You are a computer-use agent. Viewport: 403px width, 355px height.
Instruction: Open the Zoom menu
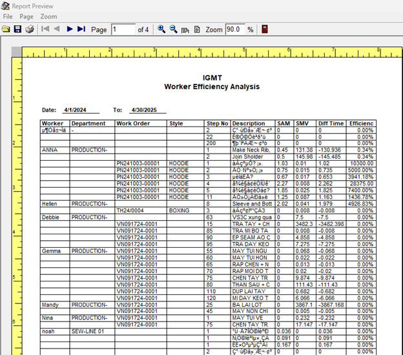point(48,16)
